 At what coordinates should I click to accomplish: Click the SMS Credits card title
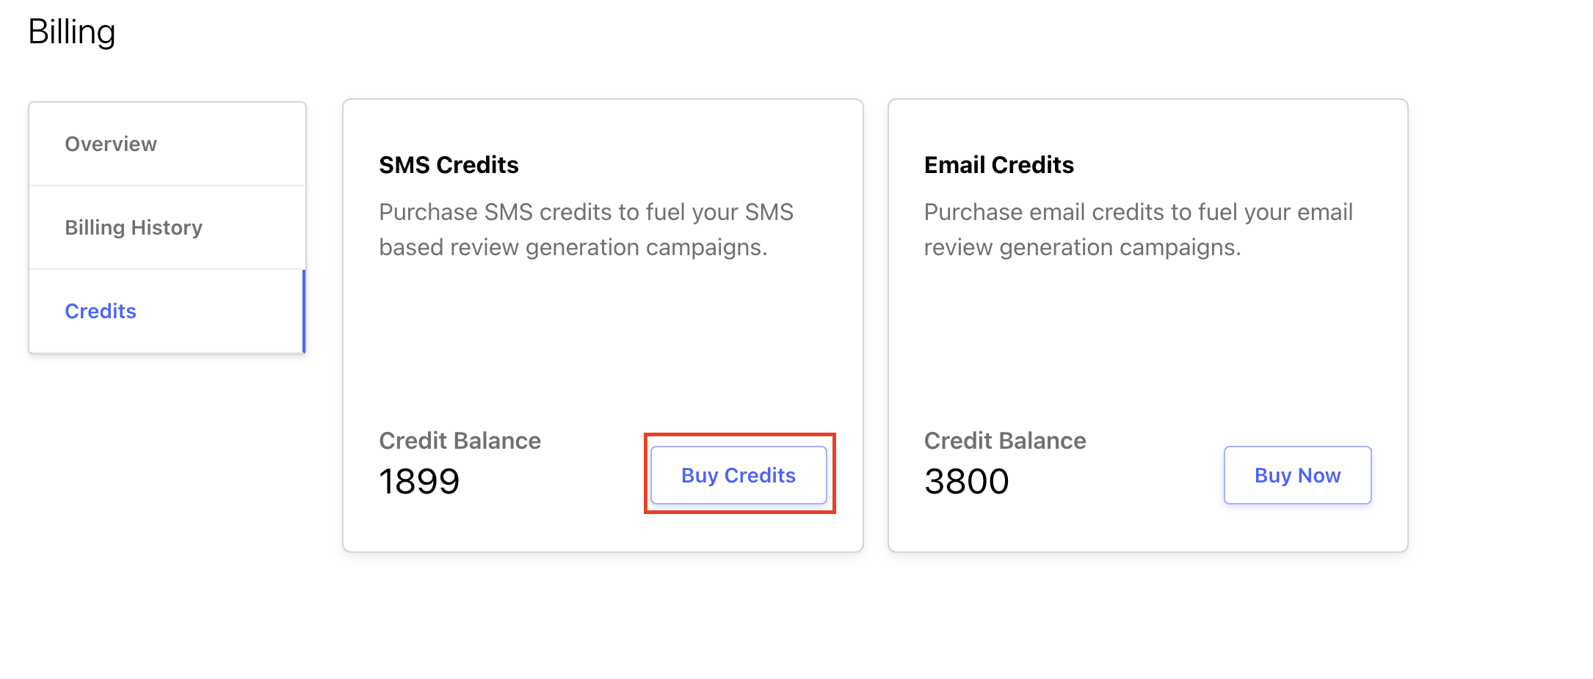[449, 165]
